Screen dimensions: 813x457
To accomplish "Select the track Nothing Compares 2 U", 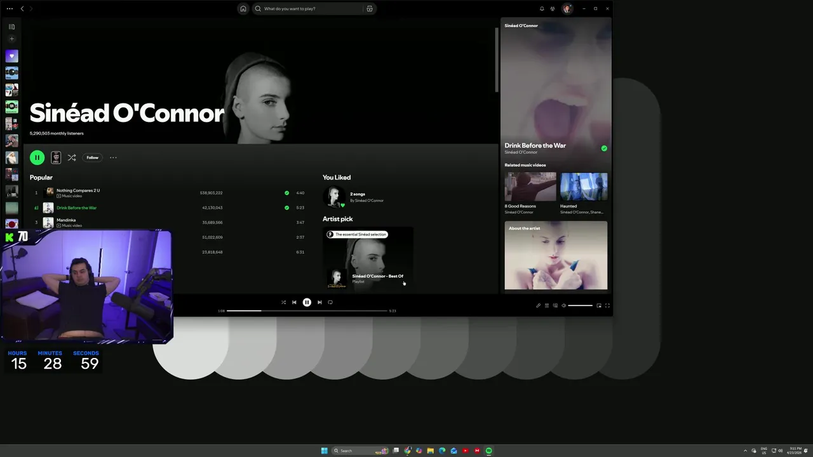I will (x=78, y=190).
